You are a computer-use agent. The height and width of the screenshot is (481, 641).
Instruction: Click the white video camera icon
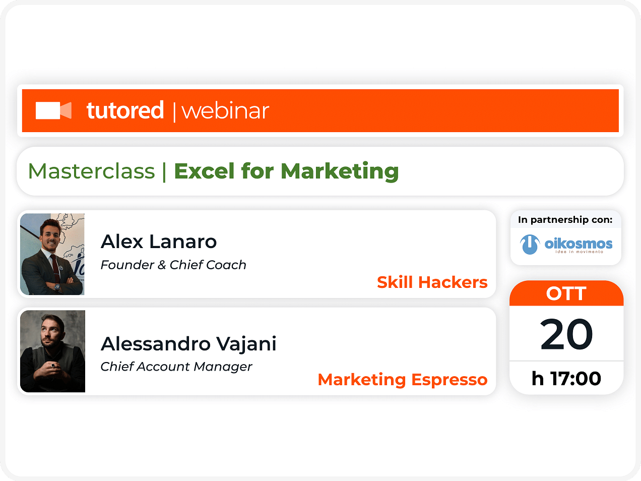click(x=53, y=110)
